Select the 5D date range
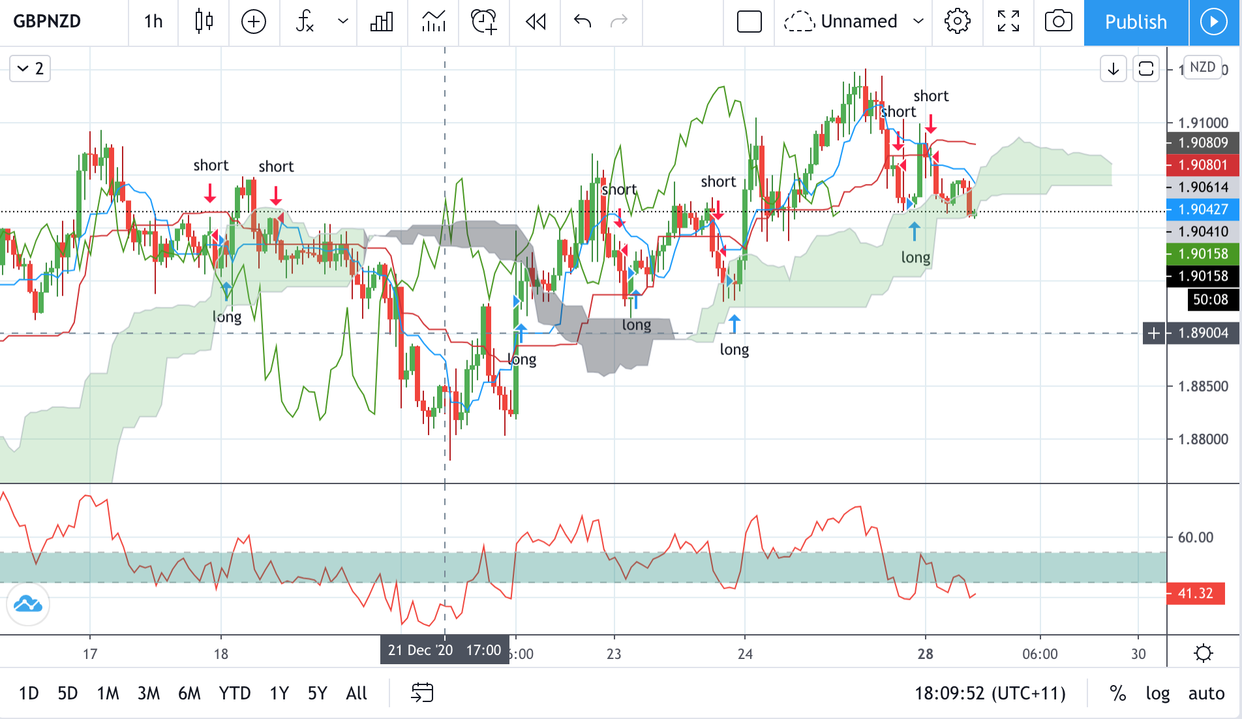Image resolution: width=1242 pixels, height=719 pixels. tap(68, 693)
